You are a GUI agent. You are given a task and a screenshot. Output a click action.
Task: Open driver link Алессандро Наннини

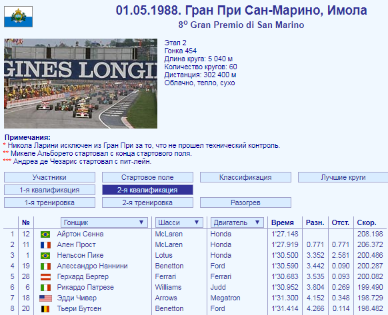pyautogui.click(x=92, y=266)
